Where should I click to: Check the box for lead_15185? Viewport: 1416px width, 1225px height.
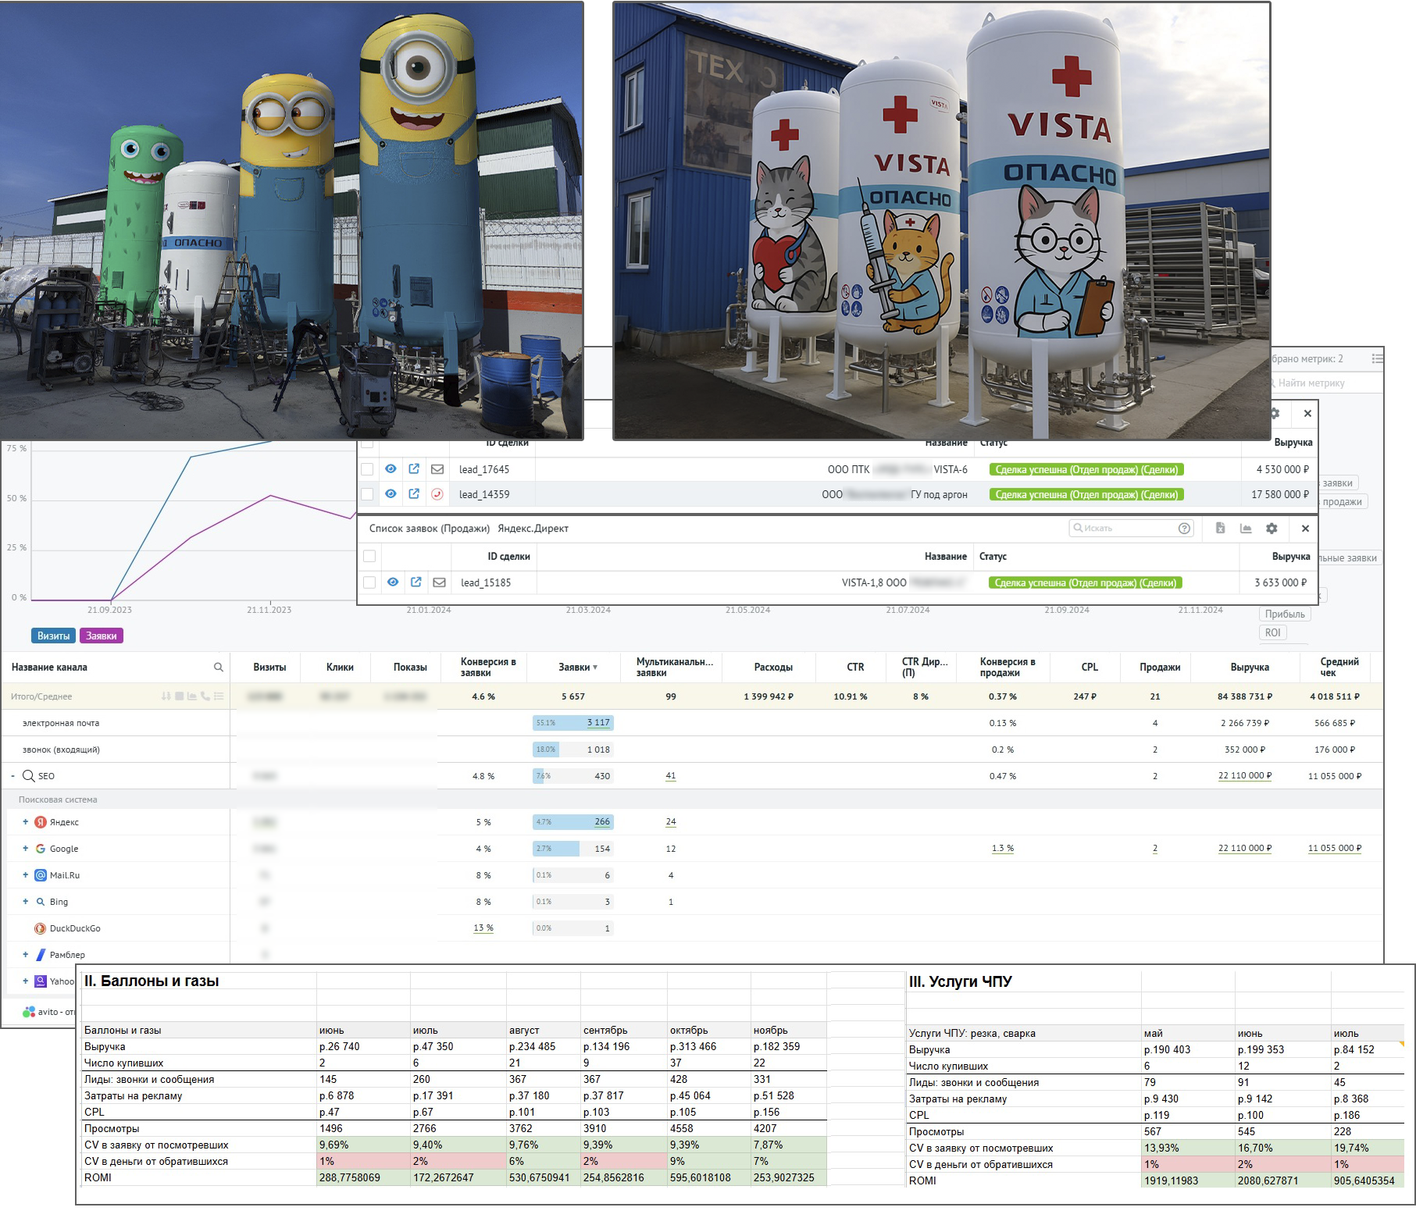click(369, 582)
